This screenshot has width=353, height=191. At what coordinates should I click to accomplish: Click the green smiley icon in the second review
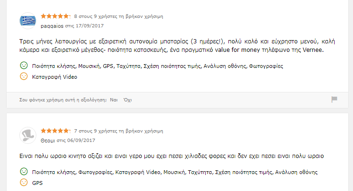(x=24, y=172)
